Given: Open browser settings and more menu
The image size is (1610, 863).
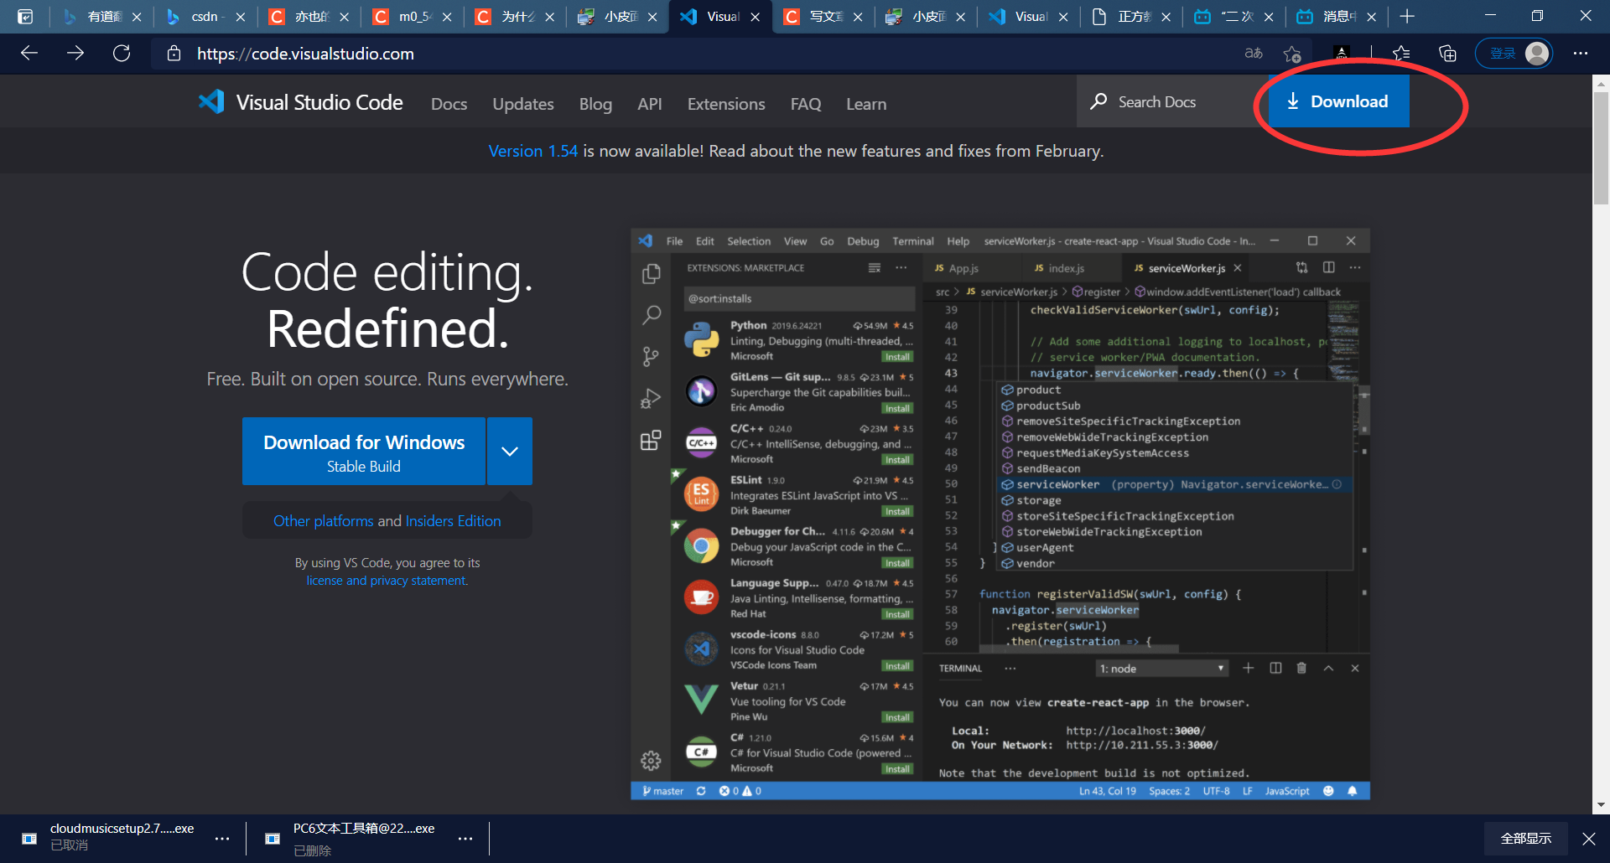Looking at the screenshot, I should pyautogui.click(x=1581, y=54).
